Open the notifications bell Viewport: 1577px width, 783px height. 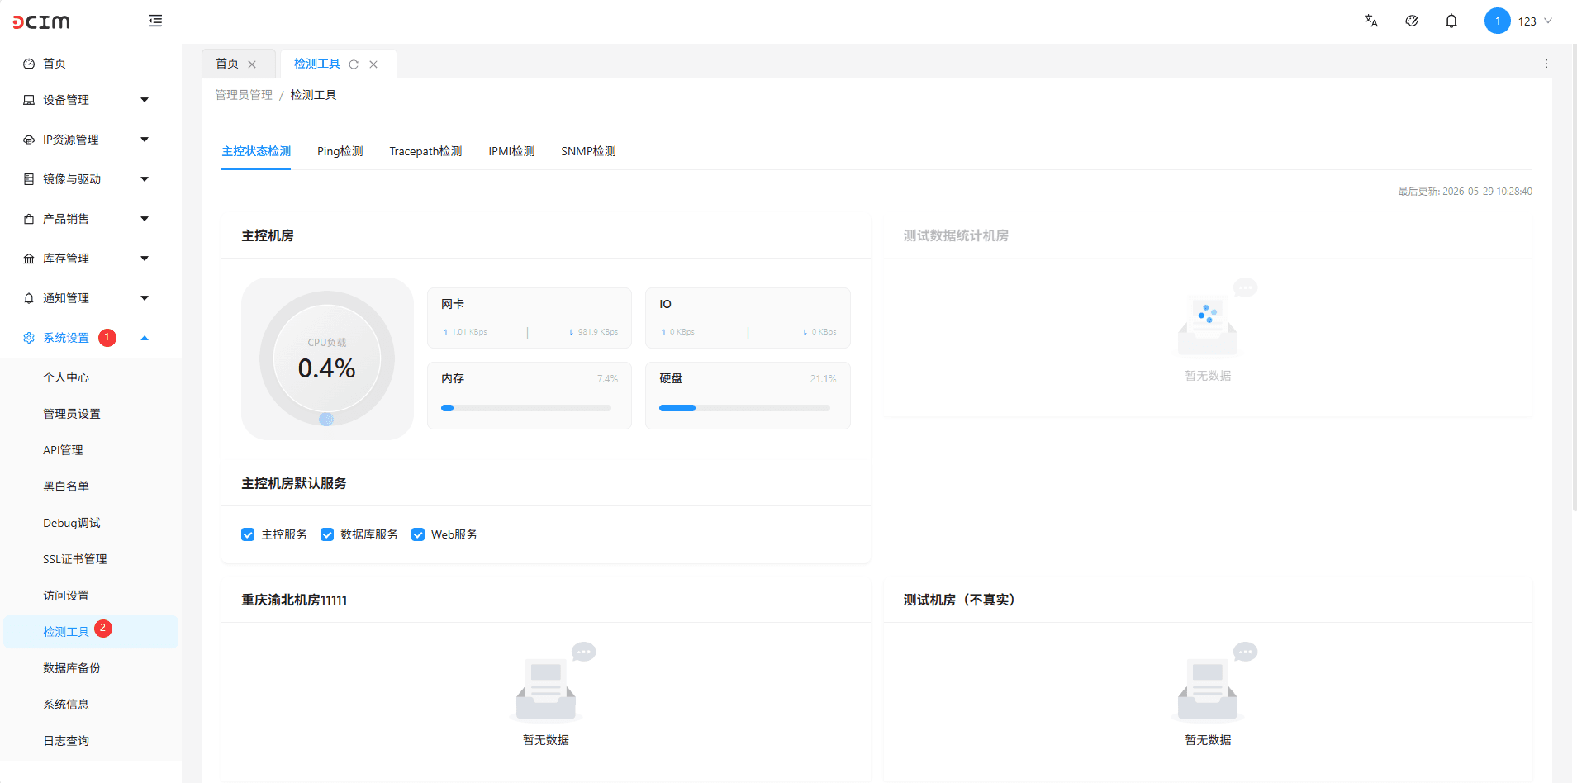click(x=1451, y=21)
